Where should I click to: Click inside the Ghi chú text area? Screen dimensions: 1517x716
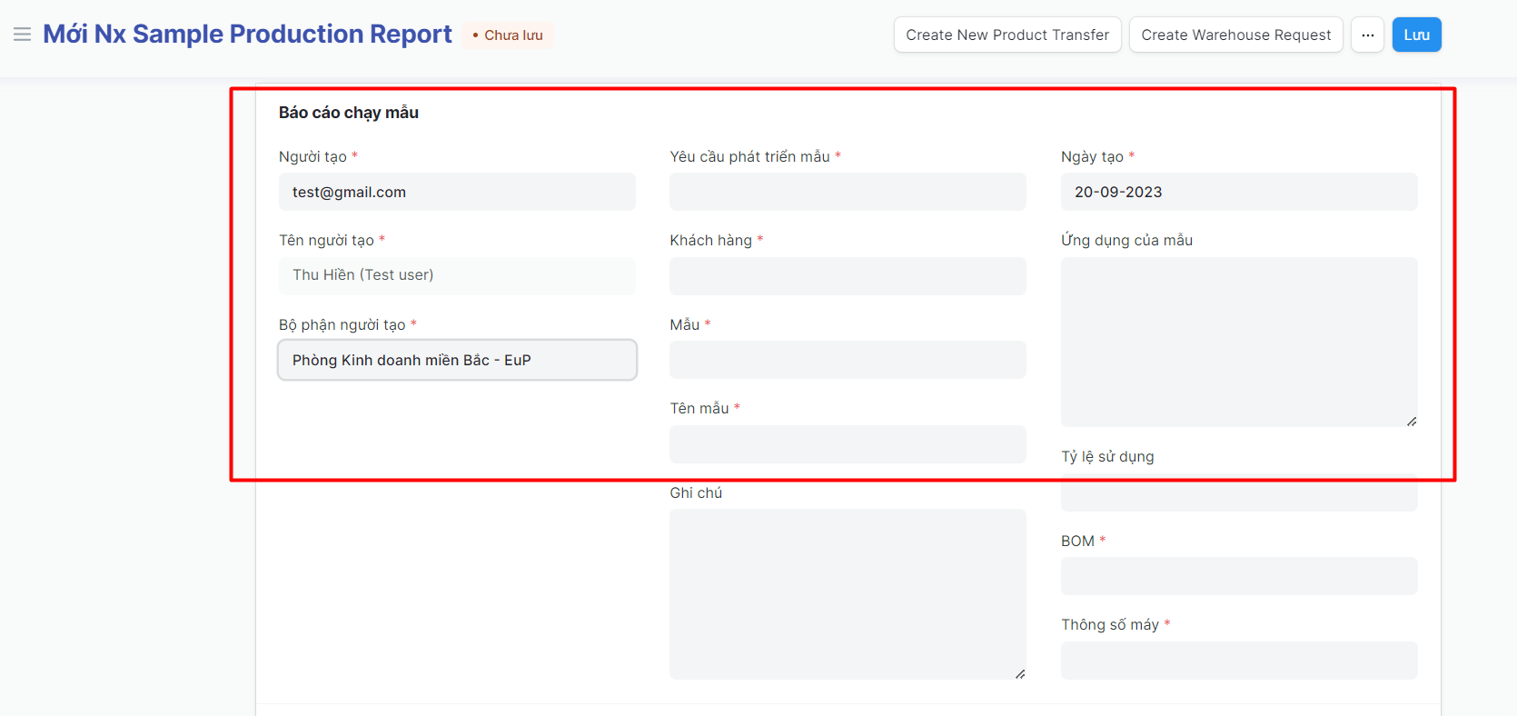tap(847, 592)
